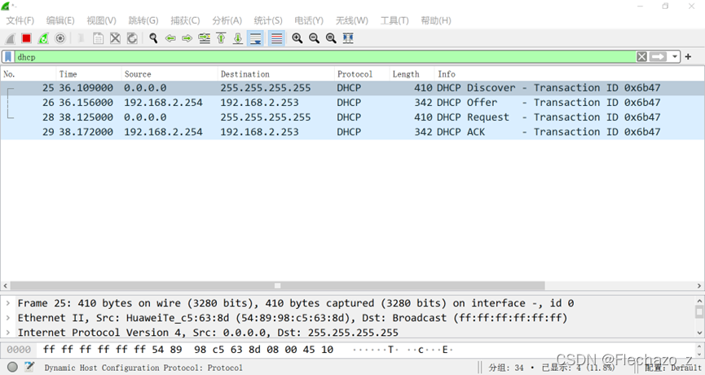Open capture options gear icon
The image size is (705, 375).
point(59,38)
